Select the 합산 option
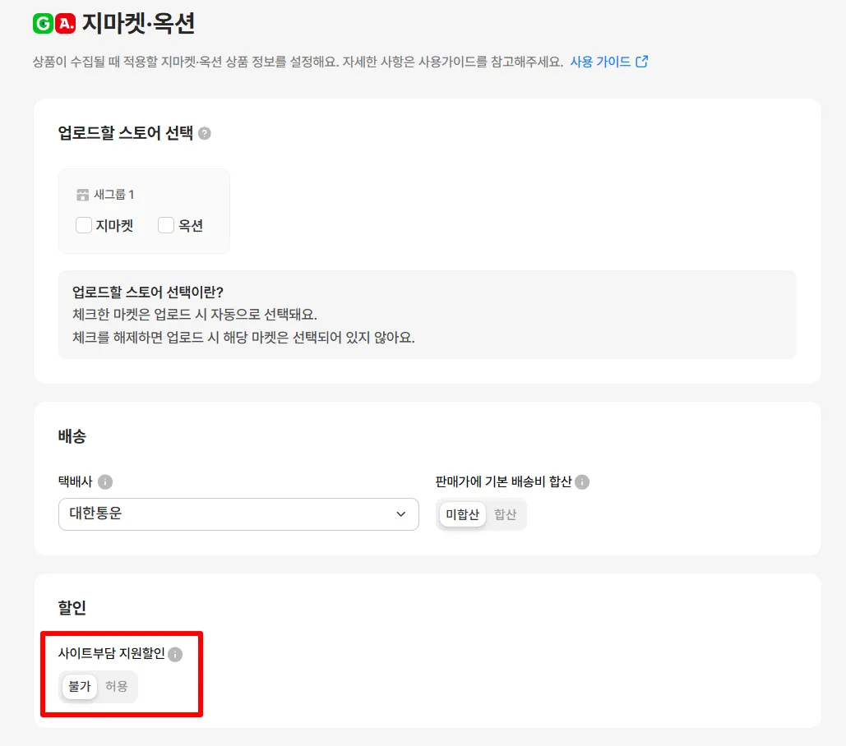The width and height of the screenshot is (846, 746). pos(506,515)
